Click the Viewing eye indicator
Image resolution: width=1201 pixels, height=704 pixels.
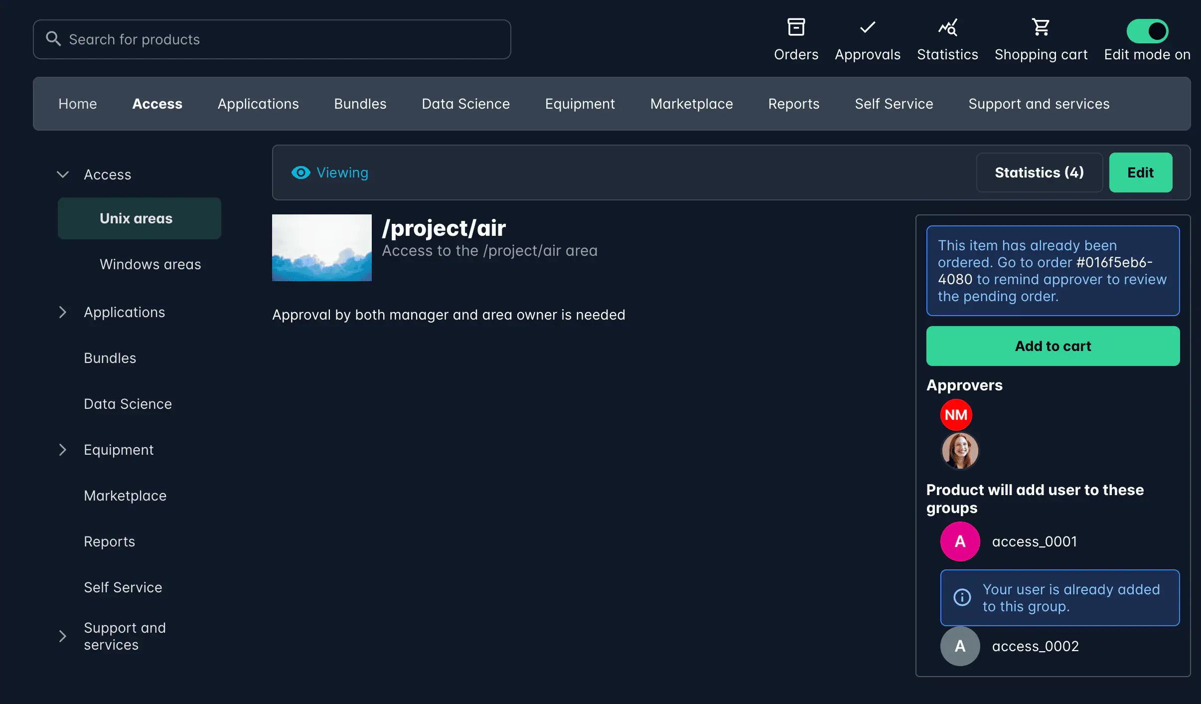click(x=300, y=172)
